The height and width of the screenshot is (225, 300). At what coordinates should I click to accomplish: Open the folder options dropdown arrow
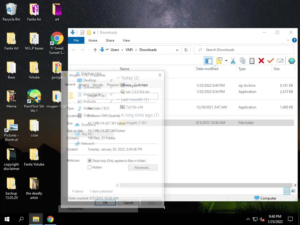tap(226, 61)
